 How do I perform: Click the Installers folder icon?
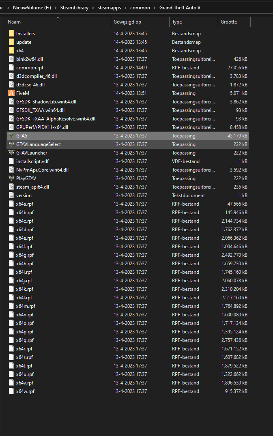(x=11, y=33)
